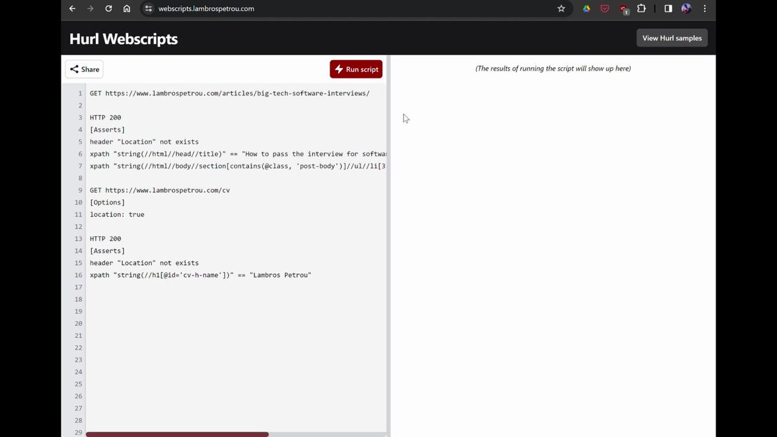Focus address bar with webscripts.lambrospetrou.com URL
This screenshot has width=777, height=437.
(206, 8)
